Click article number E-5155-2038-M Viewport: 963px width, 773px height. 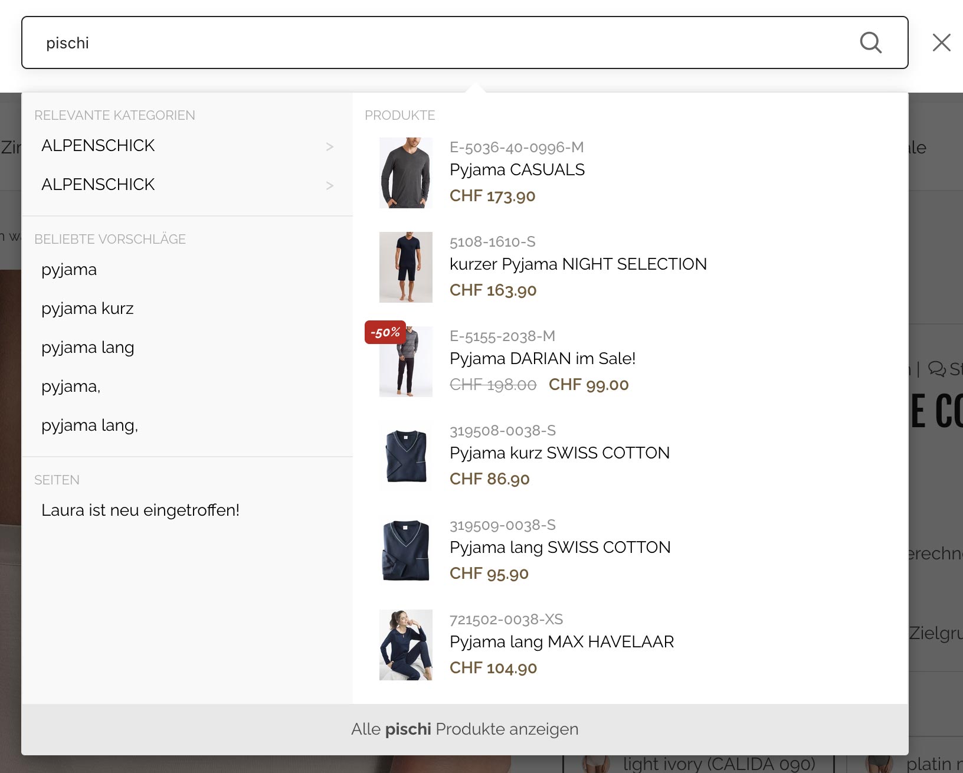502,336
